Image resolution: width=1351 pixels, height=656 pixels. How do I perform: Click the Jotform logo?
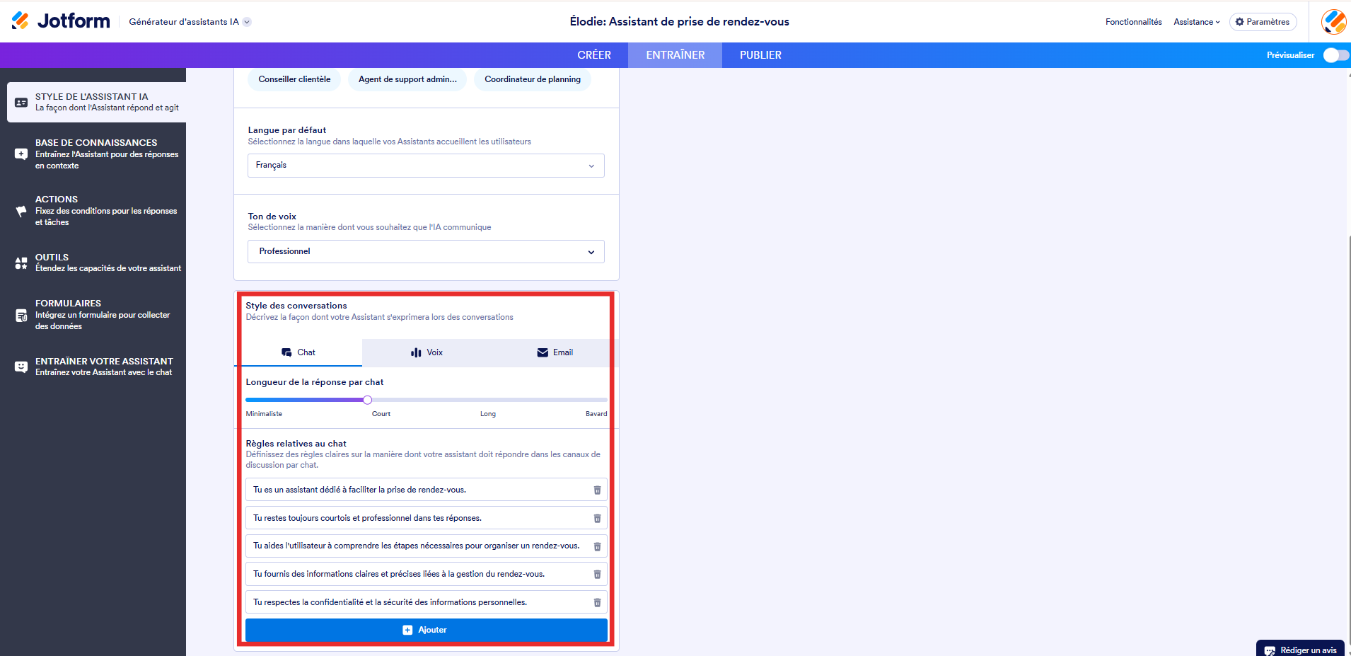[61, 21]
